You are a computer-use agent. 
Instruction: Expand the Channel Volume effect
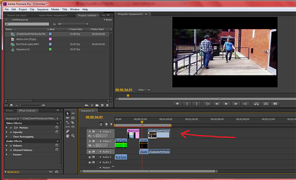point(7,150)
